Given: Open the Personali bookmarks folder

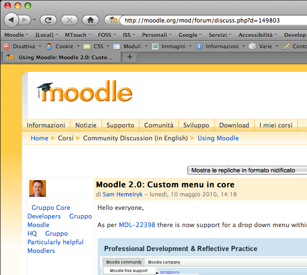Looking at the screenshot, I should 157,35.
